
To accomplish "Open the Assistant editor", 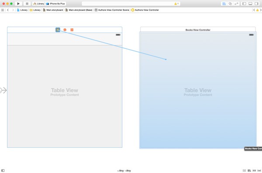I will click(x=230, y=3).
